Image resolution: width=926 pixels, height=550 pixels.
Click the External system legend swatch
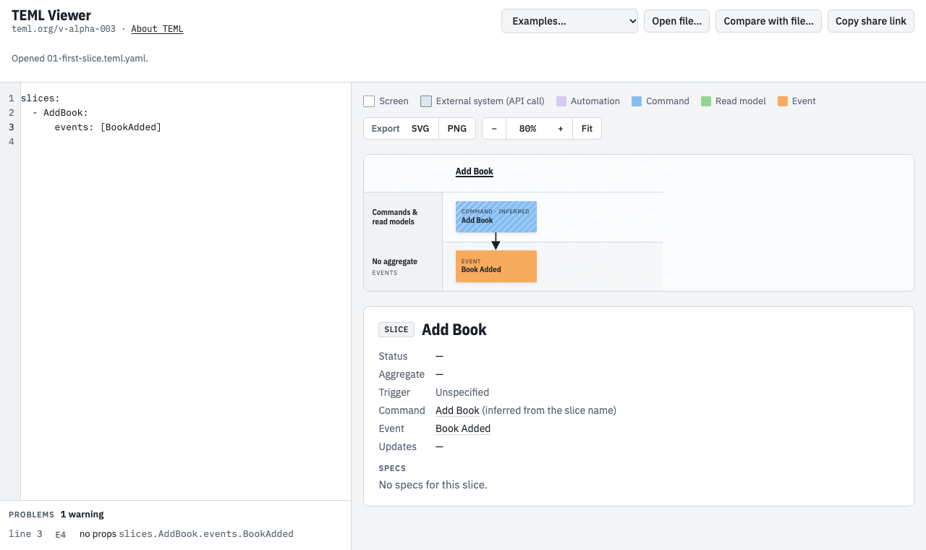(426, 101)
